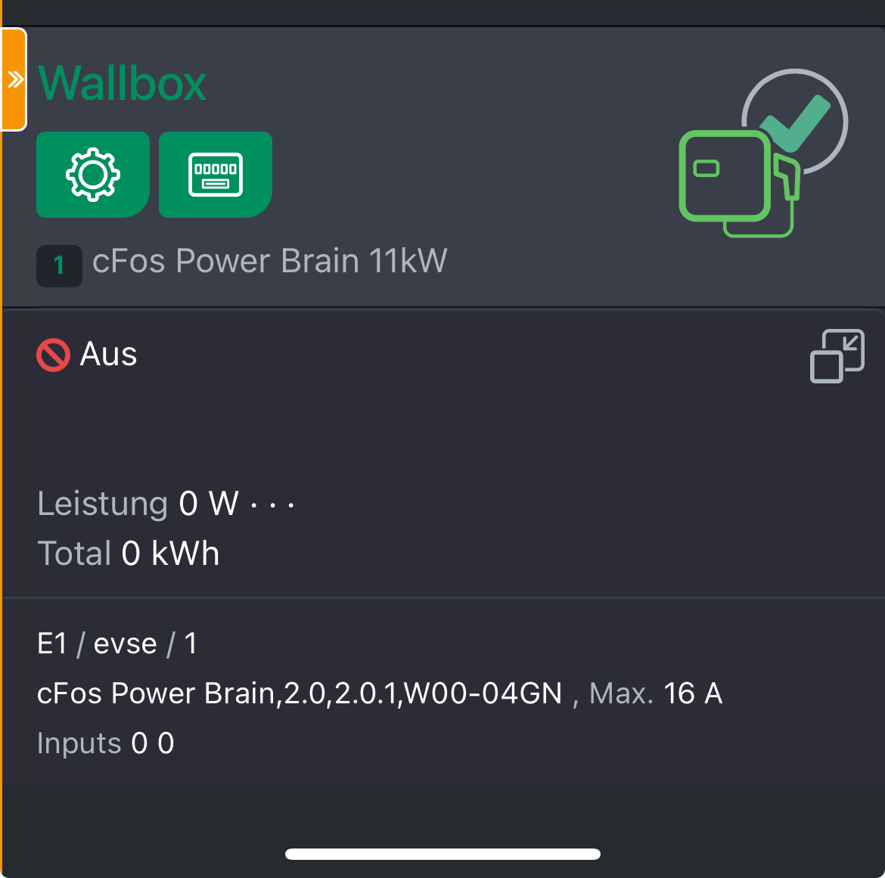Open the Wallbox settings gear button

click(93, 175)
